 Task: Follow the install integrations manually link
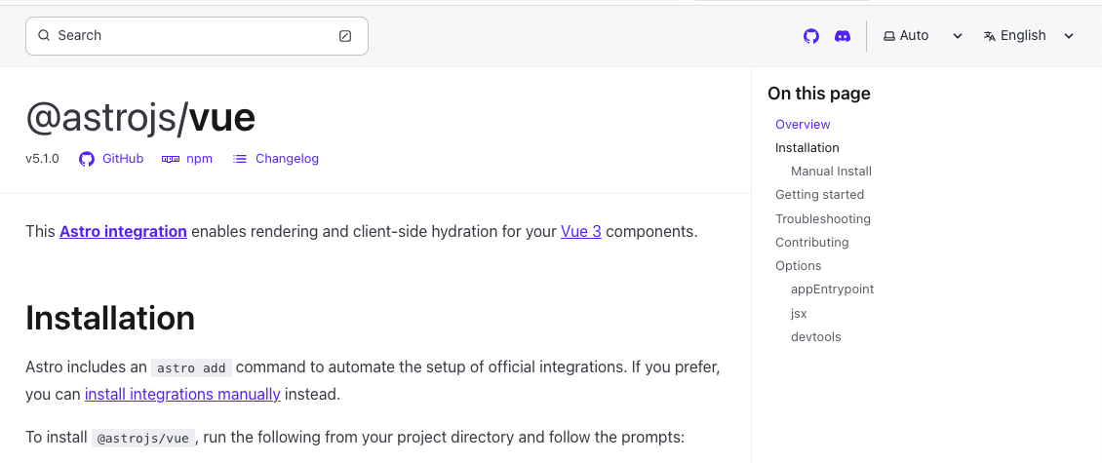[182, 394]
